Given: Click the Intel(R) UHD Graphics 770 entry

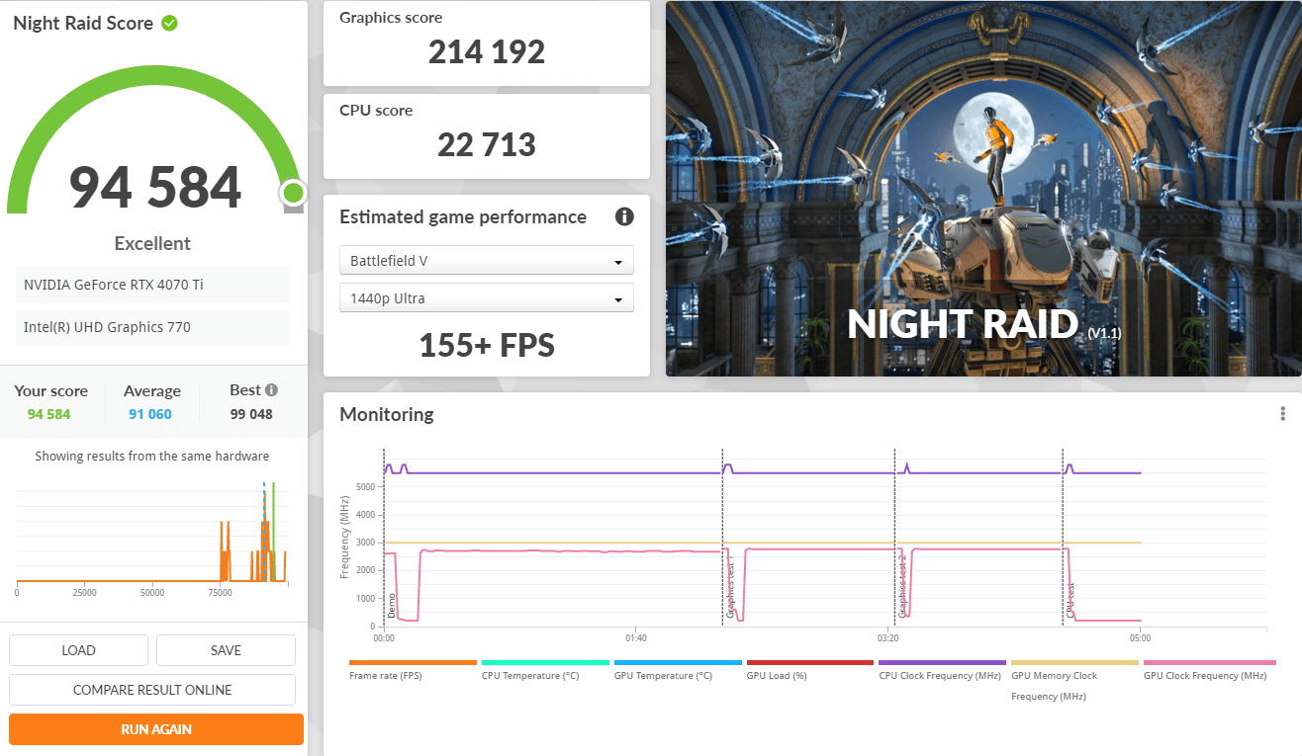Looking at the screenshot, I should click(152, 327).
